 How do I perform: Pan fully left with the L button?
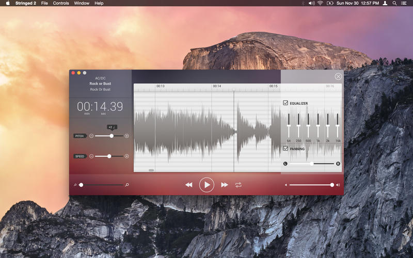pos(285,164)
